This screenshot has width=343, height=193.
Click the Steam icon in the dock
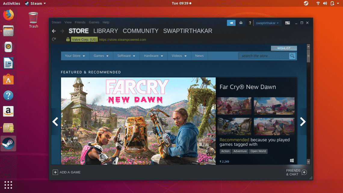[x=8, y=144]
